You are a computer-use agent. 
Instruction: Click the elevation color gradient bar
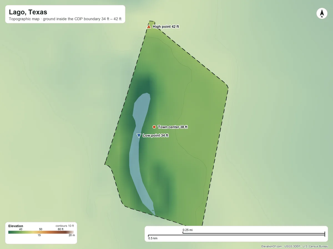click(41, 232)
